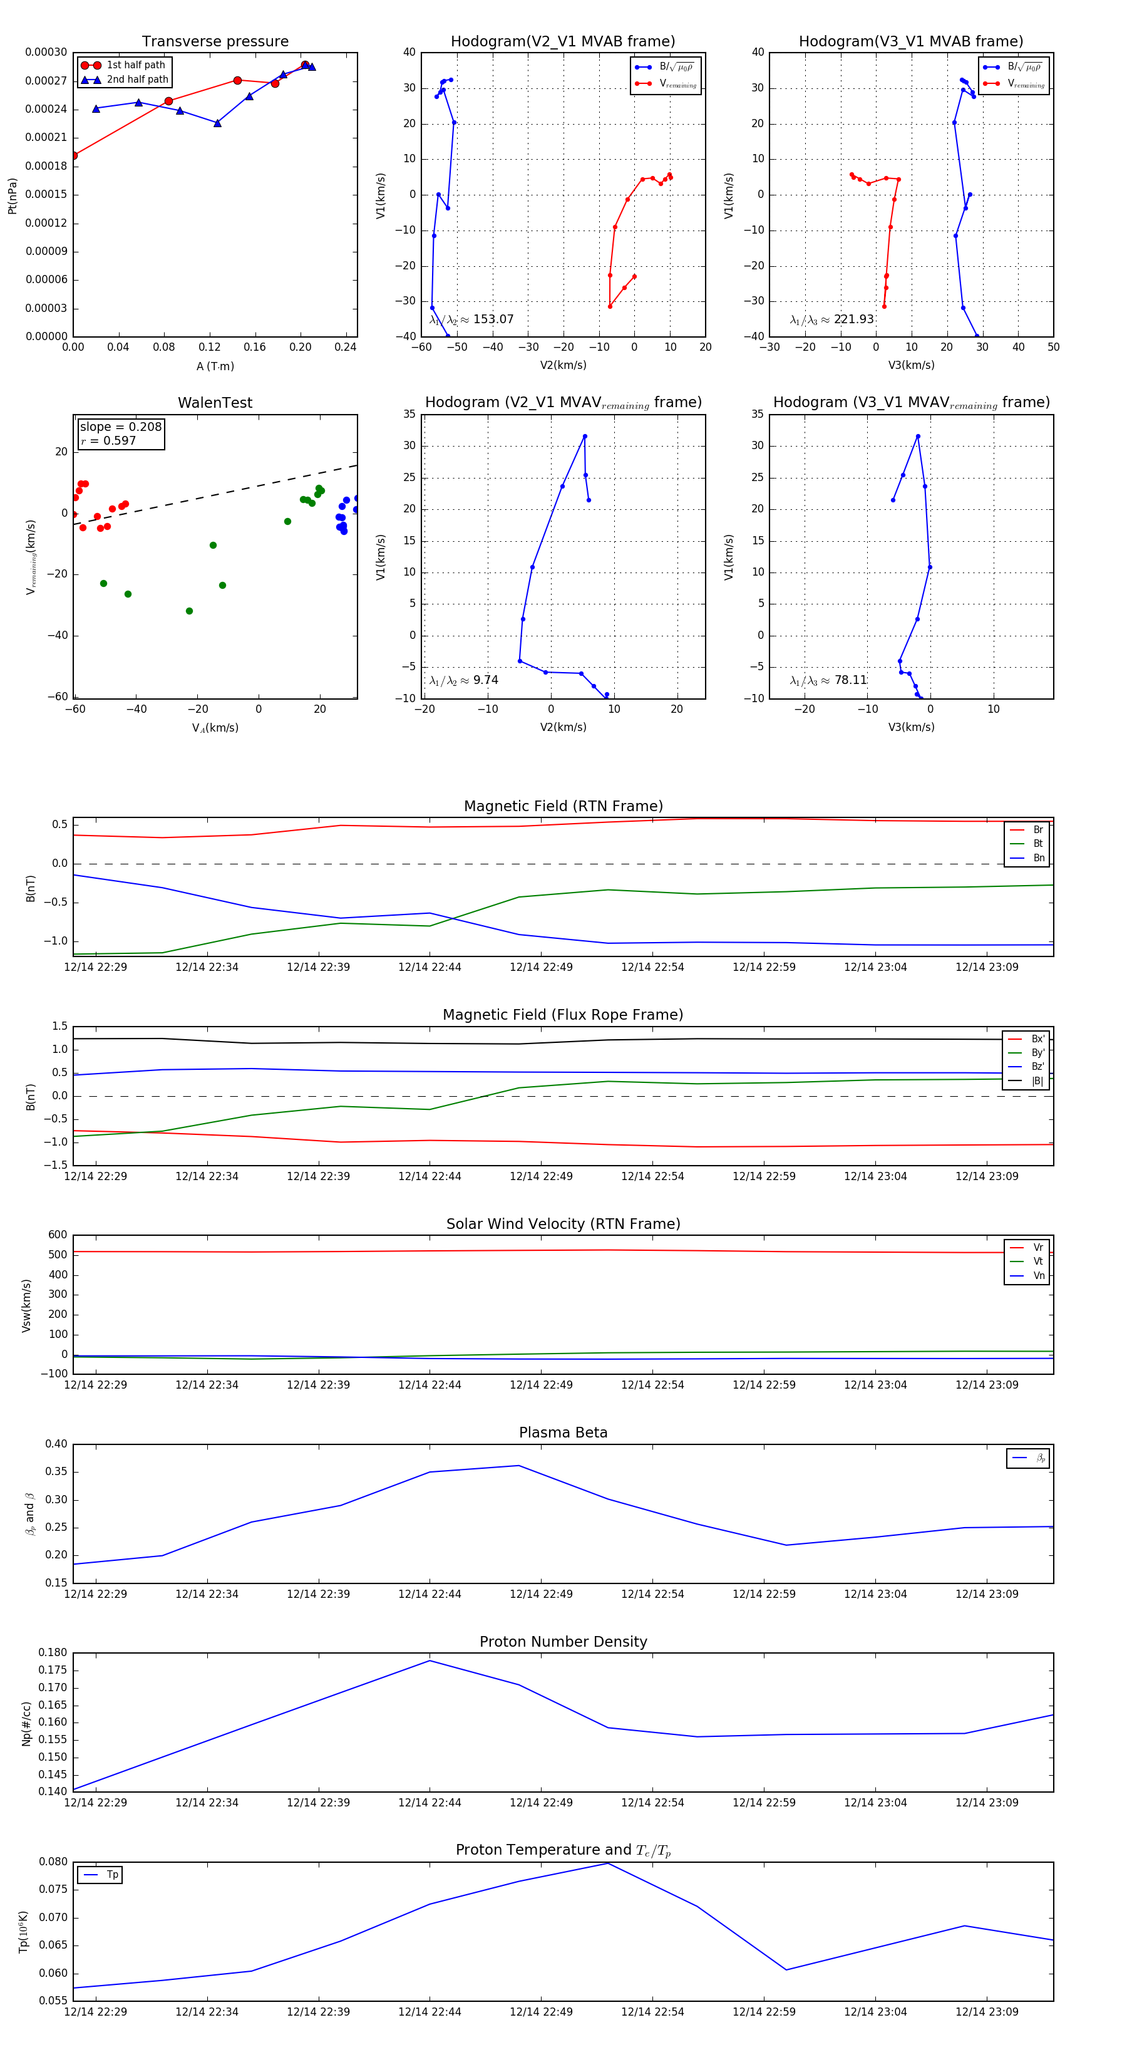
Task: Click 'Magnetic Field (RTN Frame)' title
Action: point(563,806)
